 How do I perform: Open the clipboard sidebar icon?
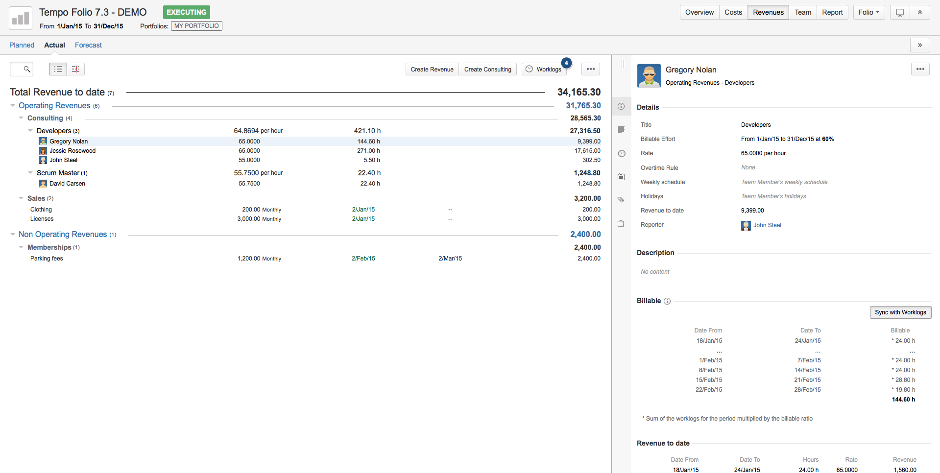(621, 223)
